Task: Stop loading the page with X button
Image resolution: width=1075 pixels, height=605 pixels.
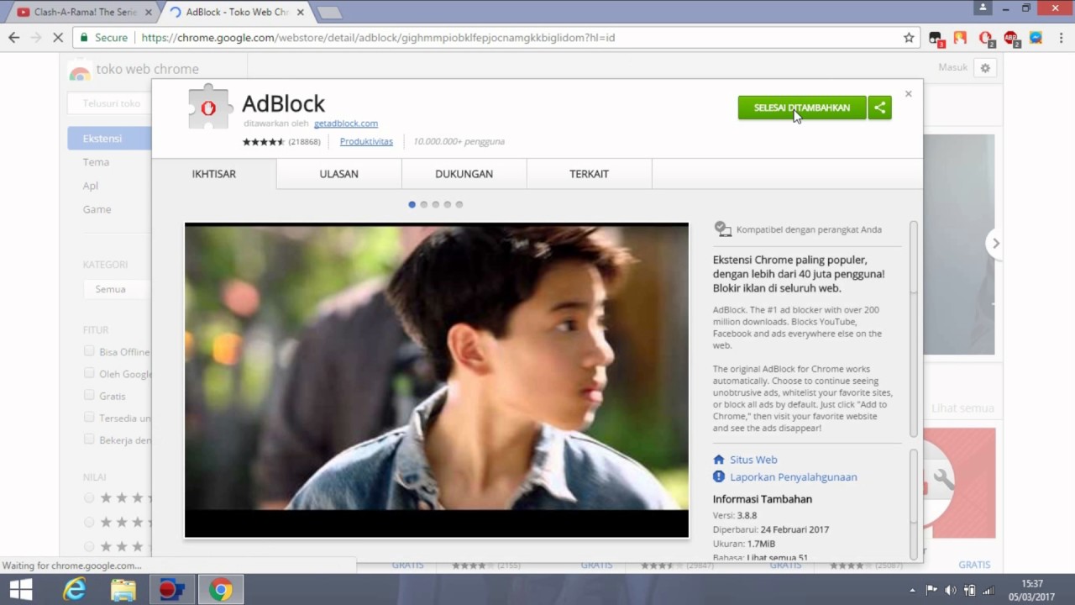Action: pos(58,38)
